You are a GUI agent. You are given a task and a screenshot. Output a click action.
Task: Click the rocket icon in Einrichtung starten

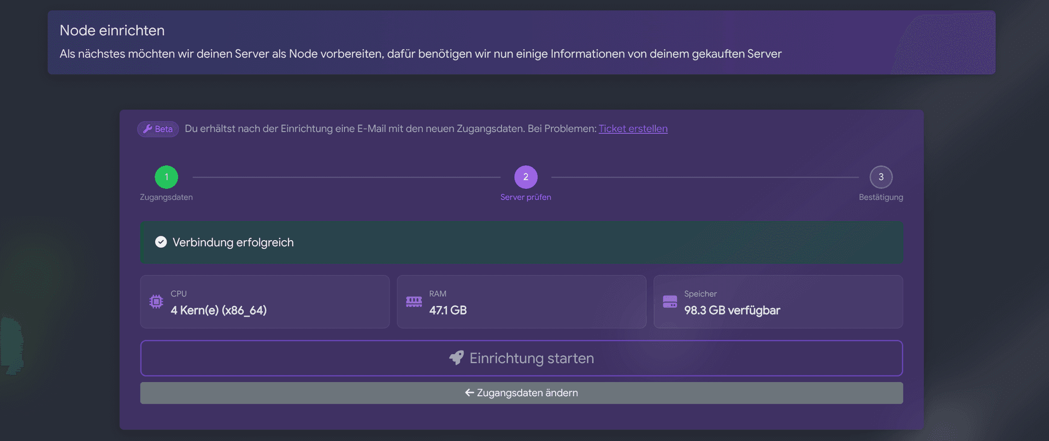click(456, 358)
